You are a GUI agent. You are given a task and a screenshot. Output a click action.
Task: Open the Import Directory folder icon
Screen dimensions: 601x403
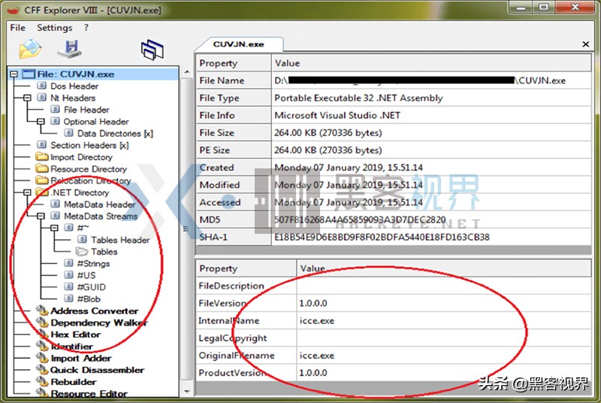pyautogui.click(x=42, y=157)
